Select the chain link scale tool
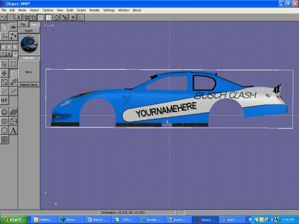Viewport: 299px width, 224px height. [13, 82]
